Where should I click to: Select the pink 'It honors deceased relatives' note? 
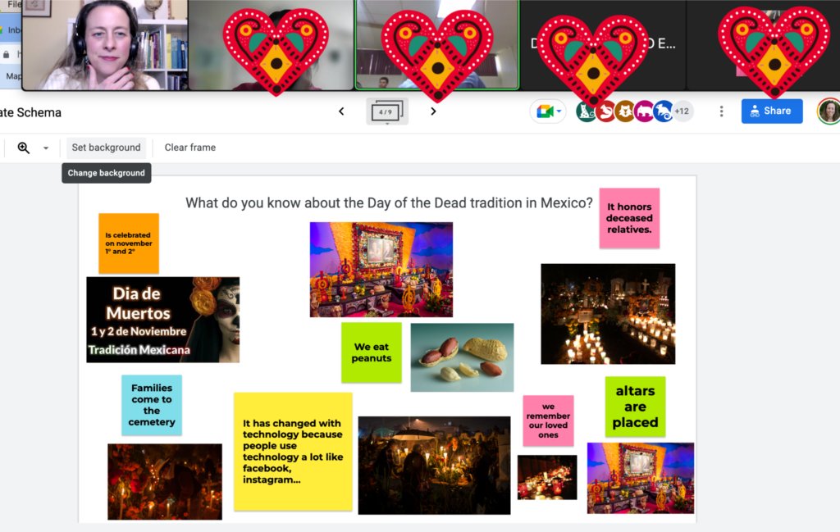coord(629,218)
